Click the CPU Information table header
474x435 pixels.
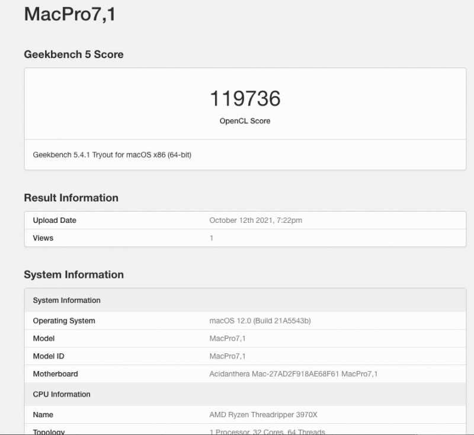245,394
